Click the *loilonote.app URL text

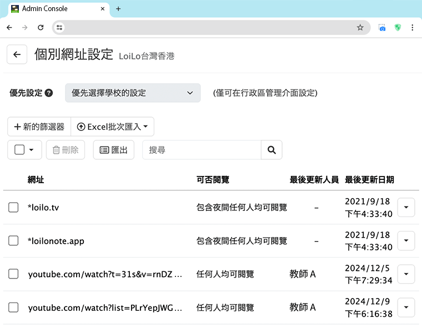point(56,241)
